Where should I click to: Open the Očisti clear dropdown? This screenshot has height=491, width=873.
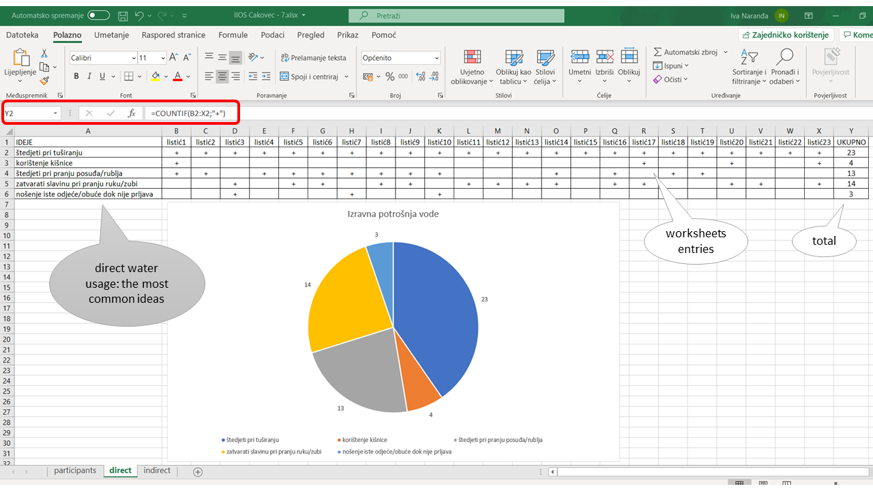670,79
